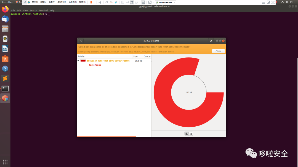
Task: Sort by the Folder column header
Action: (x=105, y=56)
